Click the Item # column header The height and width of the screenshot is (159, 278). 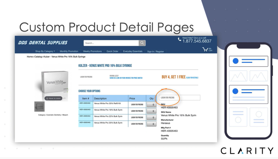pos(86,98)
